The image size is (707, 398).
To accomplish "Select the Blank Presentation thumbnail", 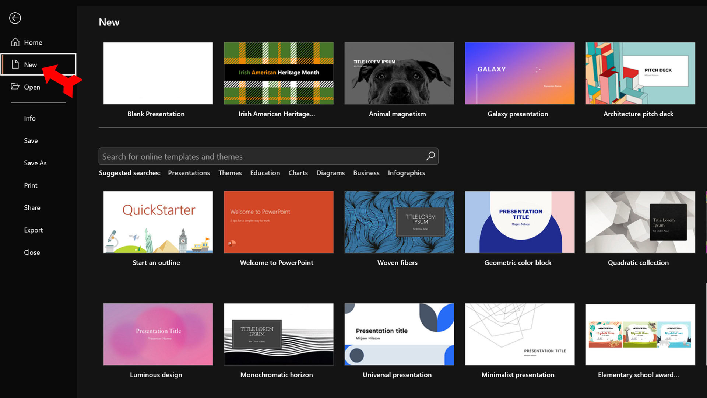I will click(158, 73).
